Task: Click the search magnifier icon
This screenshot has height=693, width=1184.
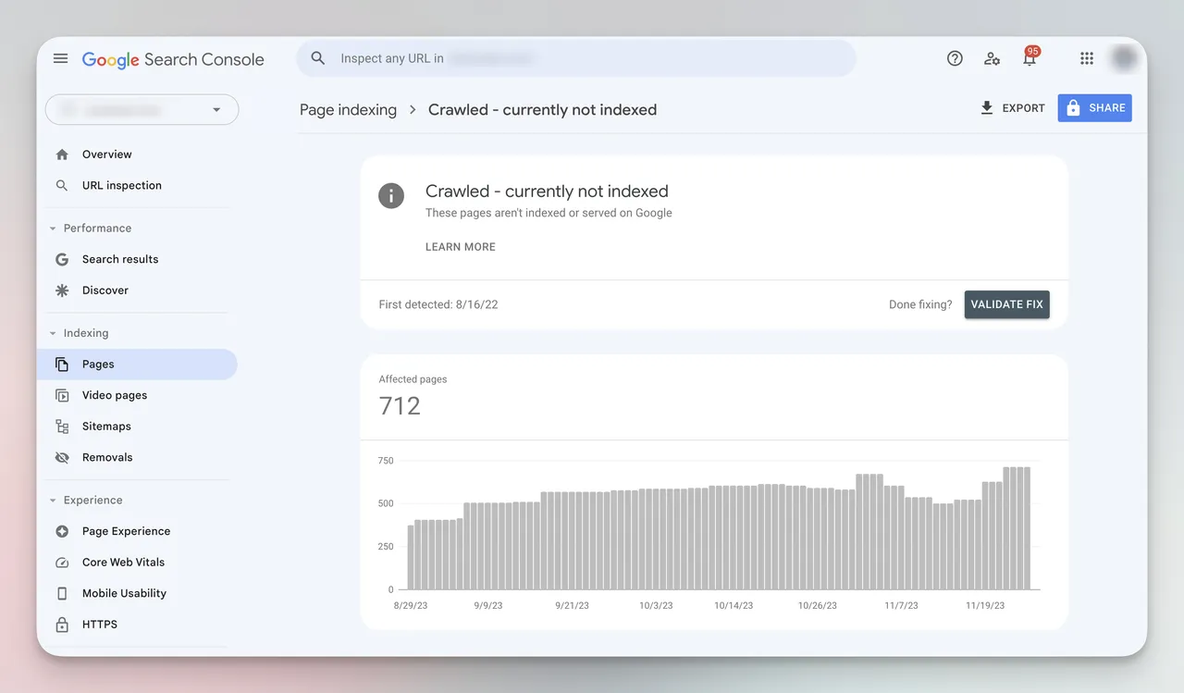Action: tap(318, 58)
